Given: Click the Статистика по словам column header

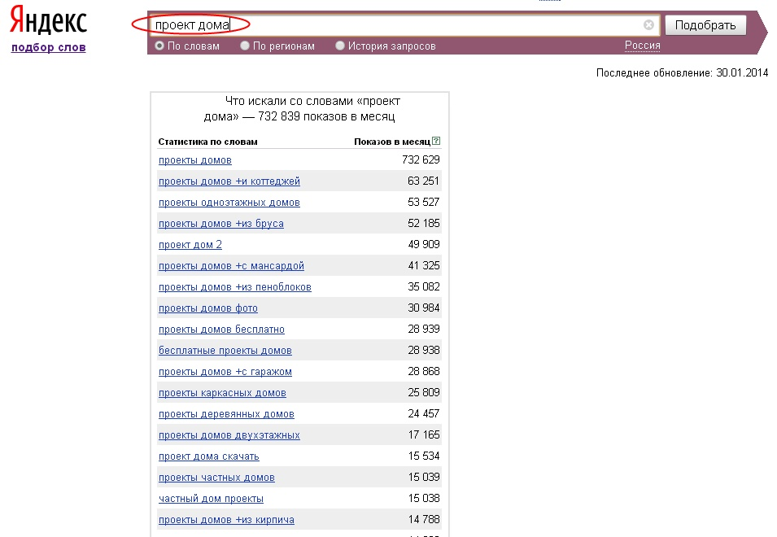Looking at the screenshot, I should coord(207,142).
